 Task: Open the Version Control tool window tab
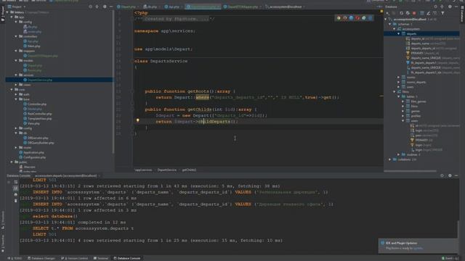(75, 258)
